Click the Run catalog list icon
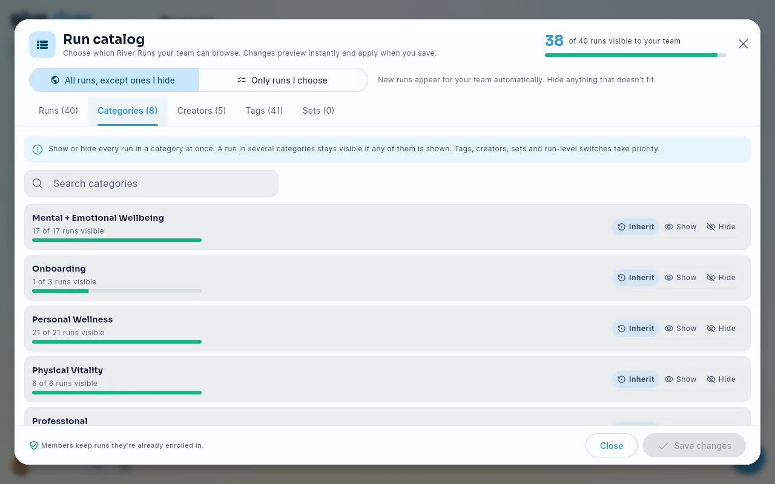 point(42,45)
